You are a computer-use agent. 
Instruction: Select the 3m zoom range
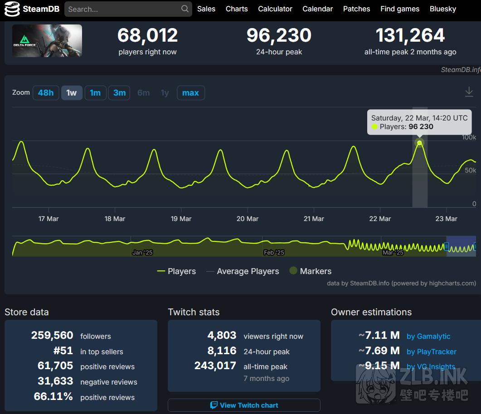[119, 93]
